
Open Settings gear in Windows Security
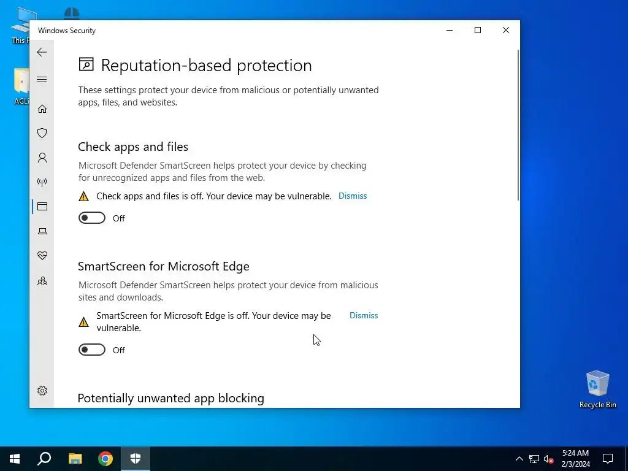pos(42,391)
